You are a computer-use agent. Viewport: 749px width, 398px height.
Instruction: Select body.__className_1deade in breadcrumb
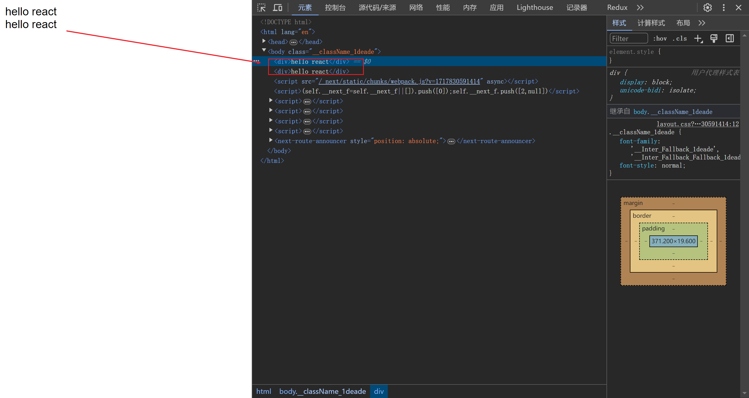coord(322,391)
